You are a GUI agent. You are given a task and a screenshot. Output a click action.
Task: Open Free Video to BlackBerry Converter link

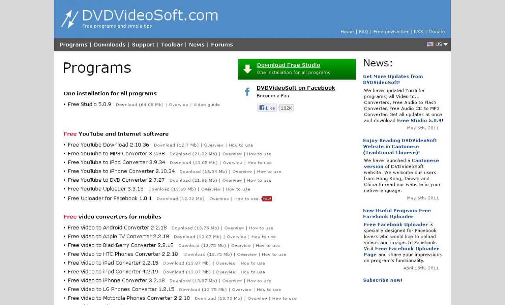coord(121,245)
